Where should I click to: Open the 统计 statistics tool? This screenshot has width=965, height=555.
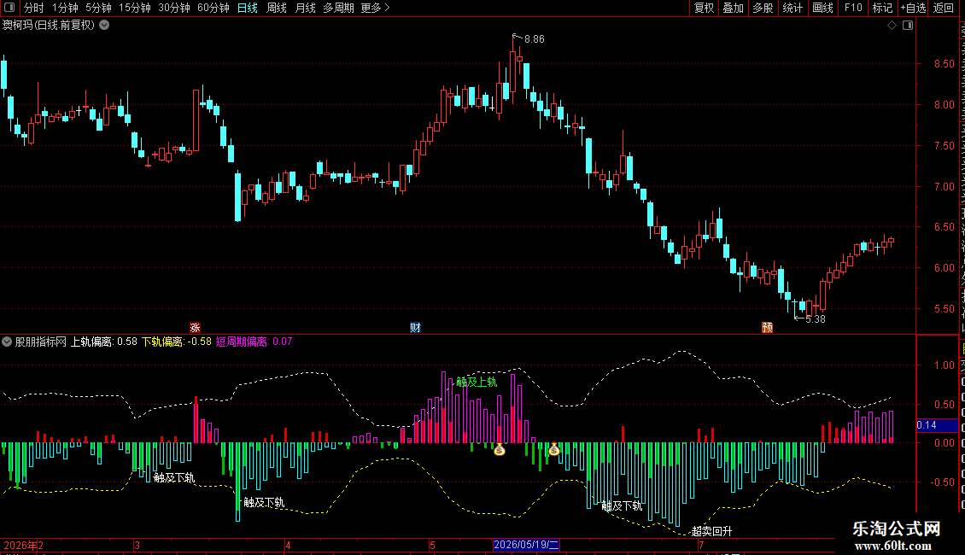point(792,8)
